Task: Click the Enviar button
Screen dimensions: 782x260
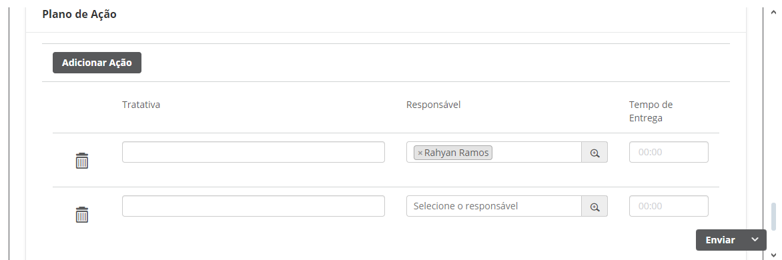Action: [720, 240]
